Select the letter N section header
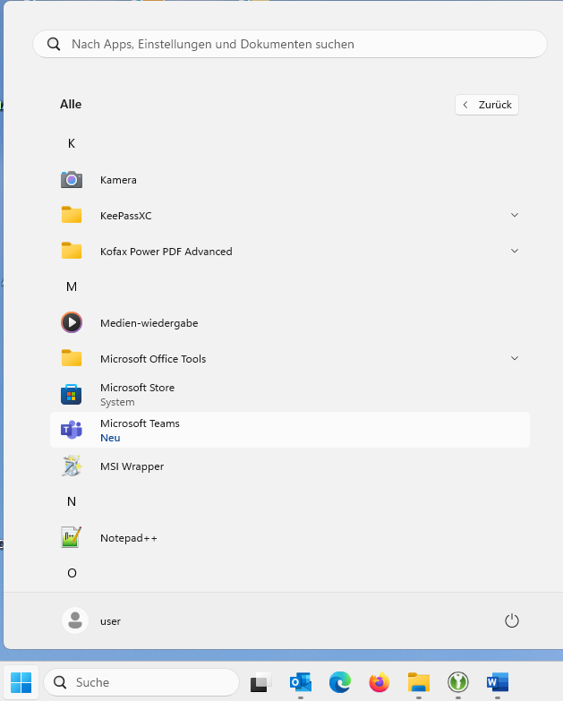Viewport: 563px width, 701px height. pos(72,501)
